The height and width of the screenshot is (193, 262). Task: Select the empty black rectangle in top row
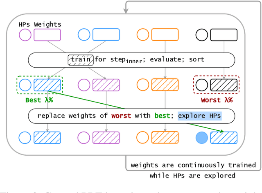(224, 35)
